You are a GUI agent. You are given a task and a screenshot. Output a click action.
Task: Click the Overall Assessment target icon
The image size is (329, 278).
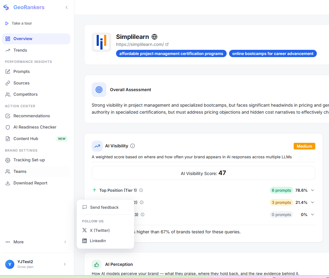pyautogui.click(x=99, y=90)
